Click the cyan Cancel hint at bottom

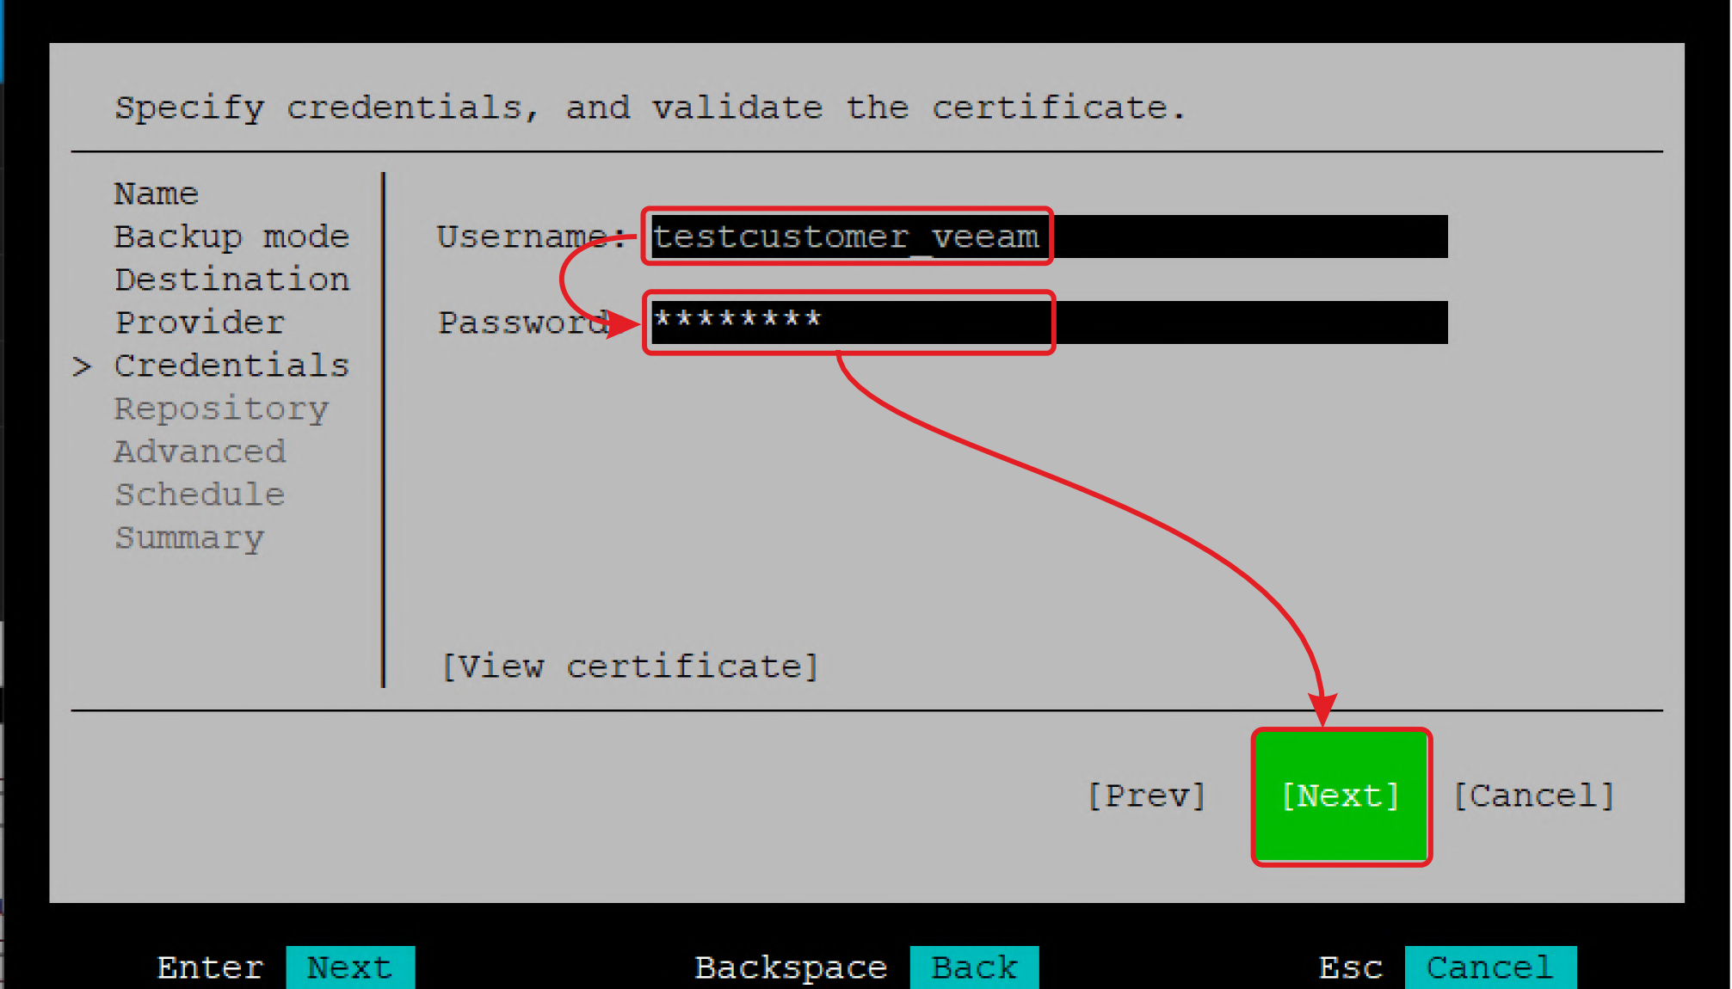[1490, 967]
